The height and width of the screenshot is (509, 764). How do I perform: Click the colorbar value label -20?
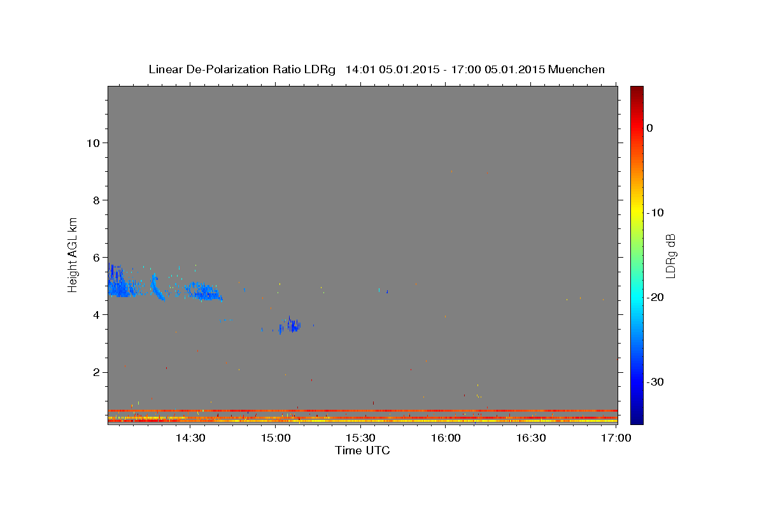pyautogui.click(x=656, y=297)
